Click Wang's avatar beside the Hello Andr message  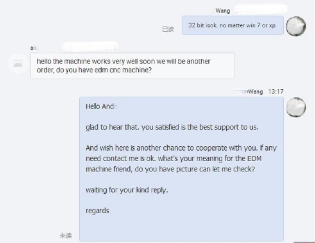(x=296, y=107)
